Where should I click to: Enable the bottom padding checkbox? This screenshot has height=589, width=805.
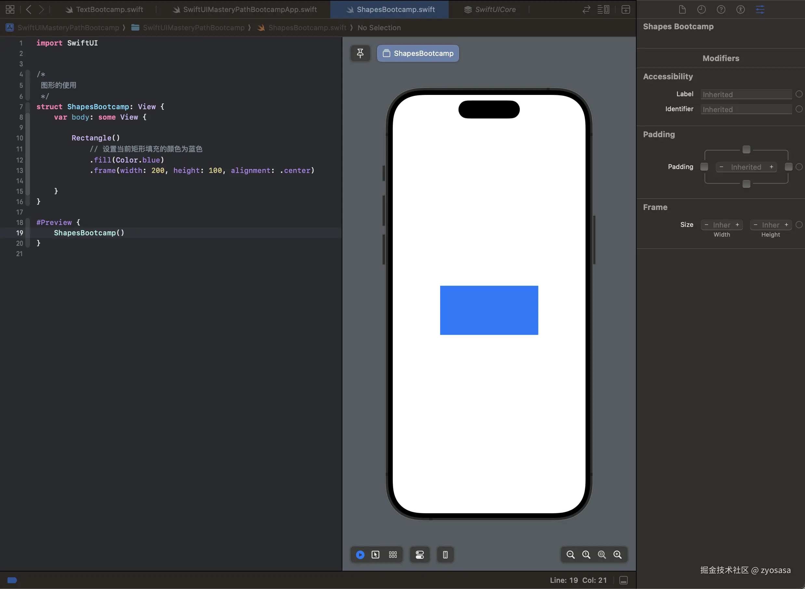click(746, 184)
